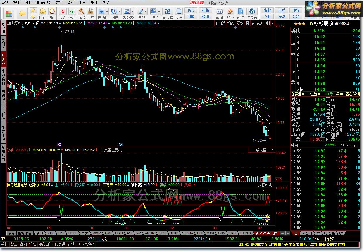The width and height of the screenshot is (364, 252).
Task: Open the 牛叉诊股 sidebar tab
Action: point(3,133)
